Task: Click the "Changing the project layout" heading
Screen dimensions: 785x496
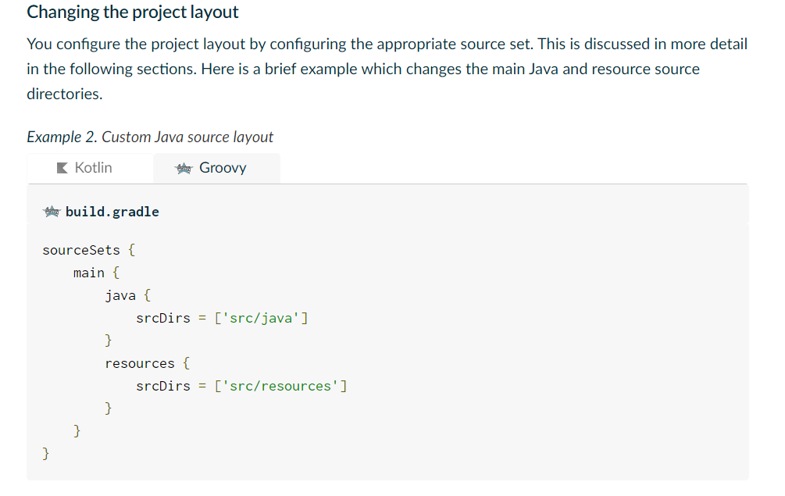Action: click(x=133, y=12)
